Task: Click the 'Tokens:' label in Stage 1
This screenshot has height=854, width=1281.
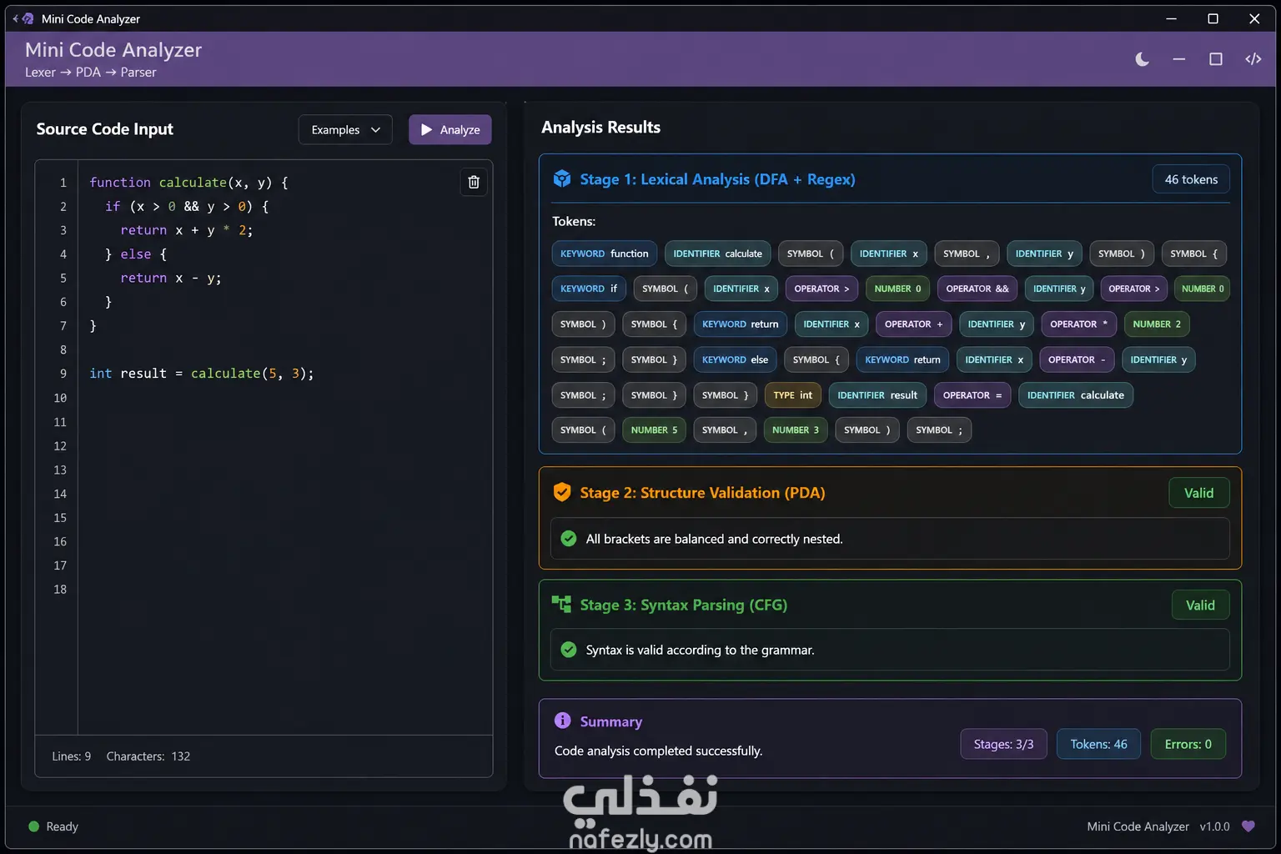Action: (x=574, y=221)
